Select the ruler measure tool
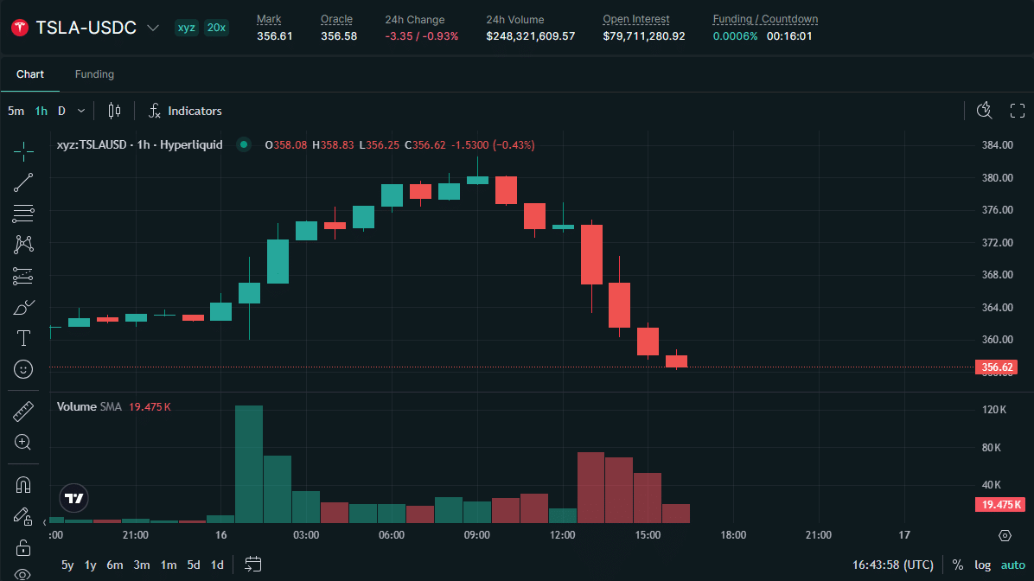 [x=23, y=412]
